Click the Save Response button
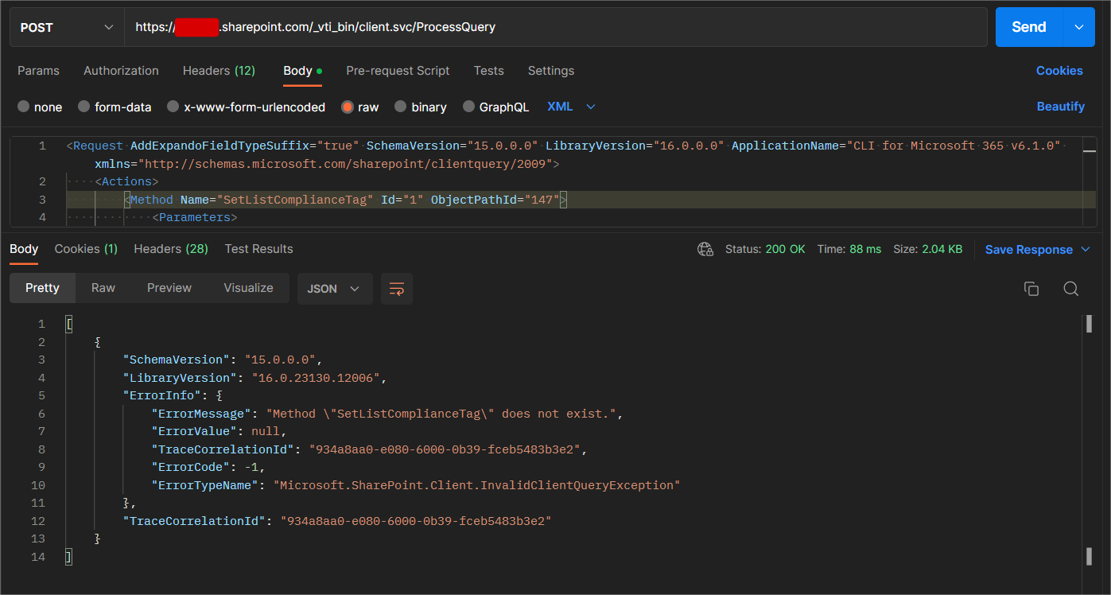This screenshot has height=595, width=1111. tap(1028, 250)
